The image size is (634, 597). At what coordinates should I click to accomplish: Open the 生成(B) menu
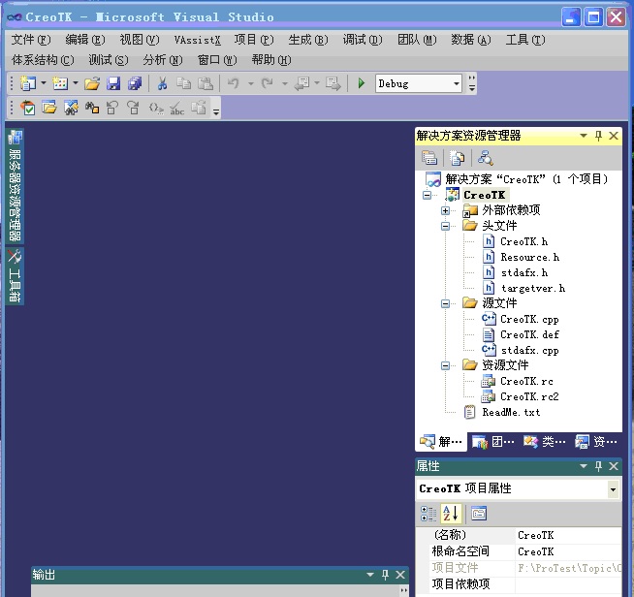tap(306, 40)
